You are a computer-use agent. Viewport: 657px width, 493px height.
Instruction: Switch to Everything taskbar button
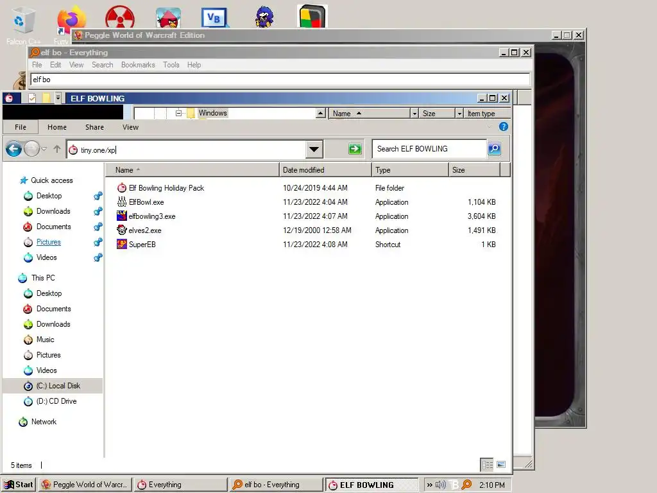point(180,485)
